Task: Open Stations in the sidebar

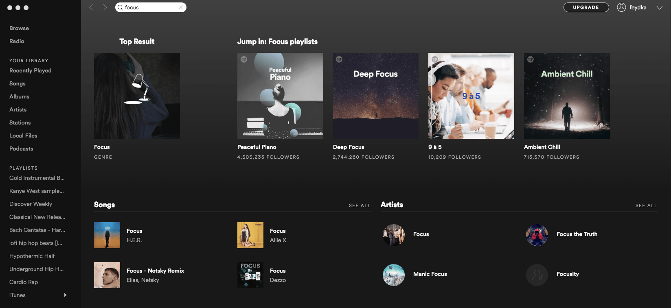Action: [20, 122]
